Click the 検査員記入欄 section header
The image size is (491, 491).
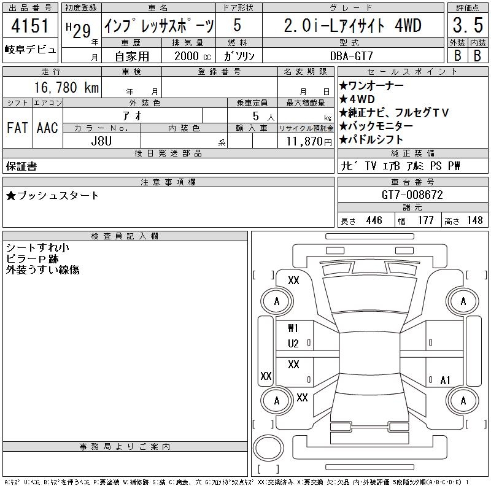pyautogui.click(x=125, y=236)
